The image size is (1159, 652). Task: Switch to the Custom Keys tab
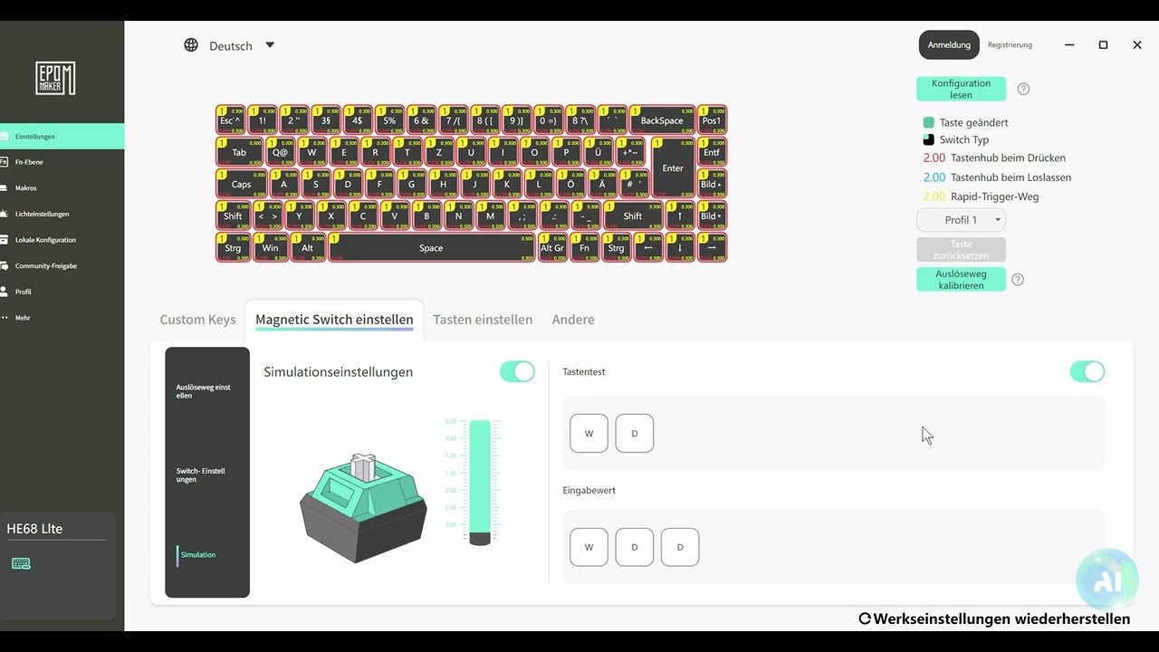tap(197, 320)
